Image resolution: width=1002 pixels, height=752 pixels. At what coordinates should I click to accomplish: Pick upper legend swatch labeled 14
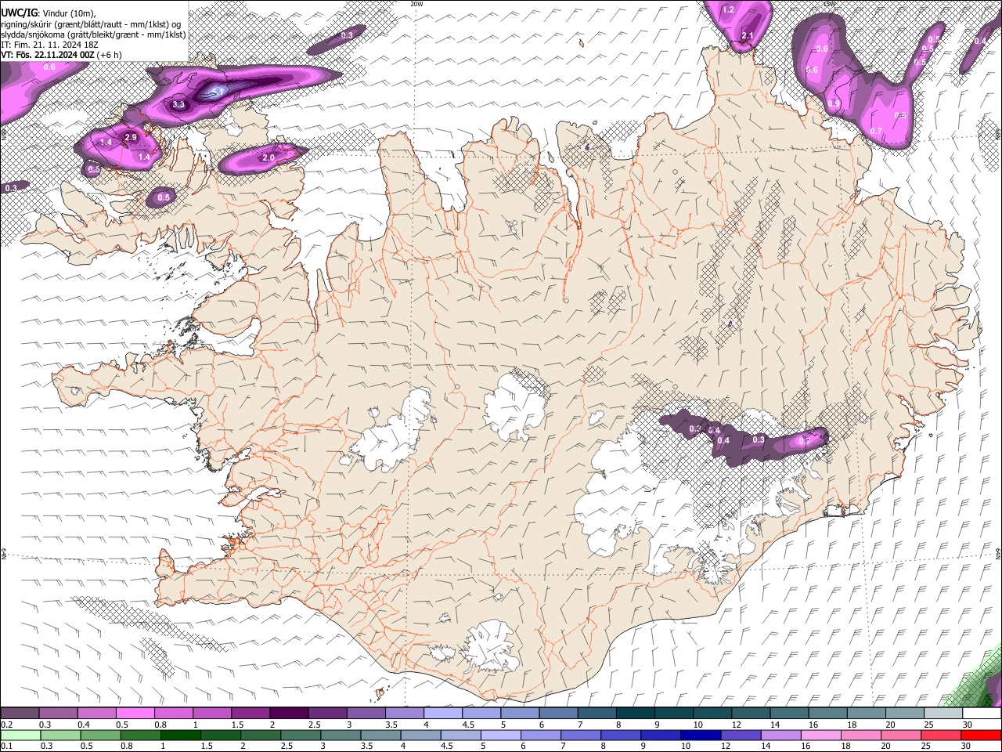790,714
